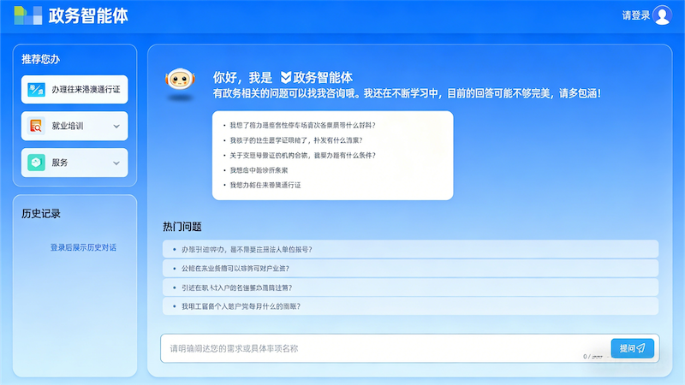Select the suggestion beginning 关于

pyautogui.click(x=302, y=155)
